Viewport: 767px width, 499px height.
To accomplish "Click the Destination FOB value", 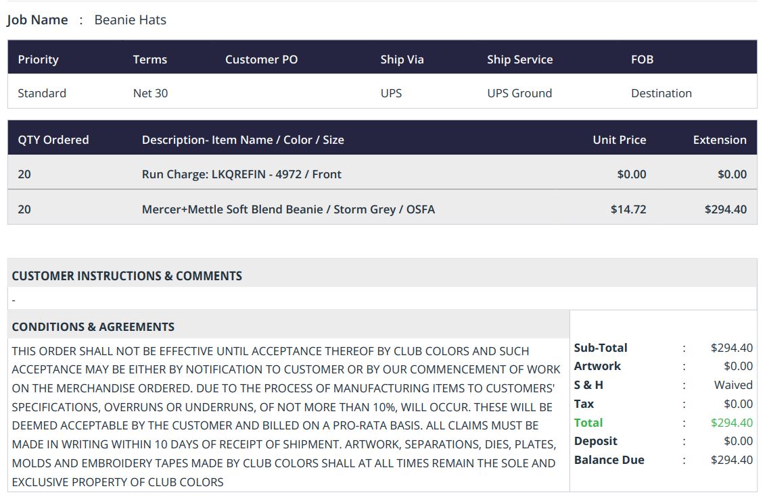I will coord(661,93).
